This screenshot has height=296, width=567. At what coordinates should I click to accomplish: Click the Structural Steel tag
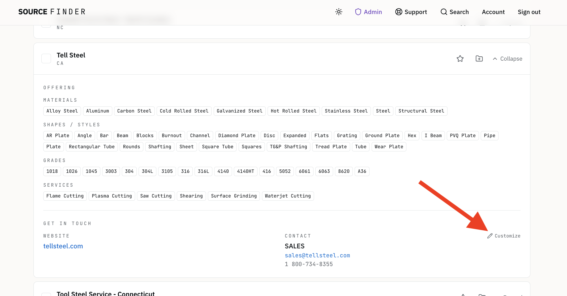tap(421, 111)
